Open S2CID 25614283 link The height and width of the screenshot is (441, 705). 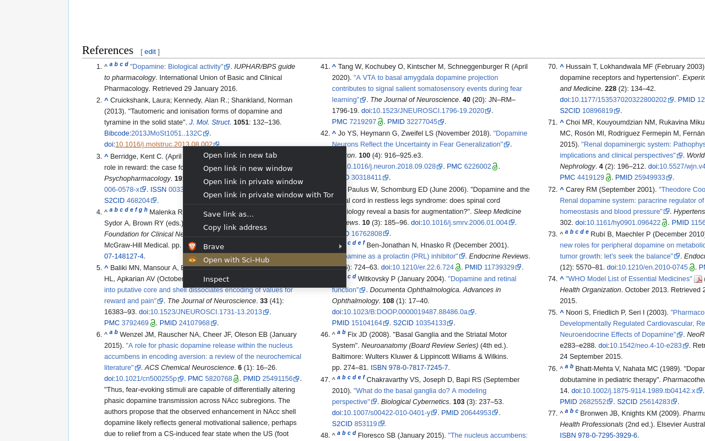pyautogui.click(x=659, y=402)
